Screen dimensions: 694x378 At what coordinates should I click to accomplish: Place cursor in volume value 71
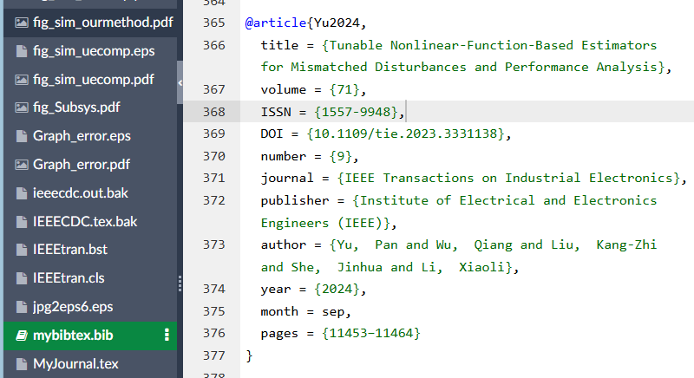click(344, 90)
